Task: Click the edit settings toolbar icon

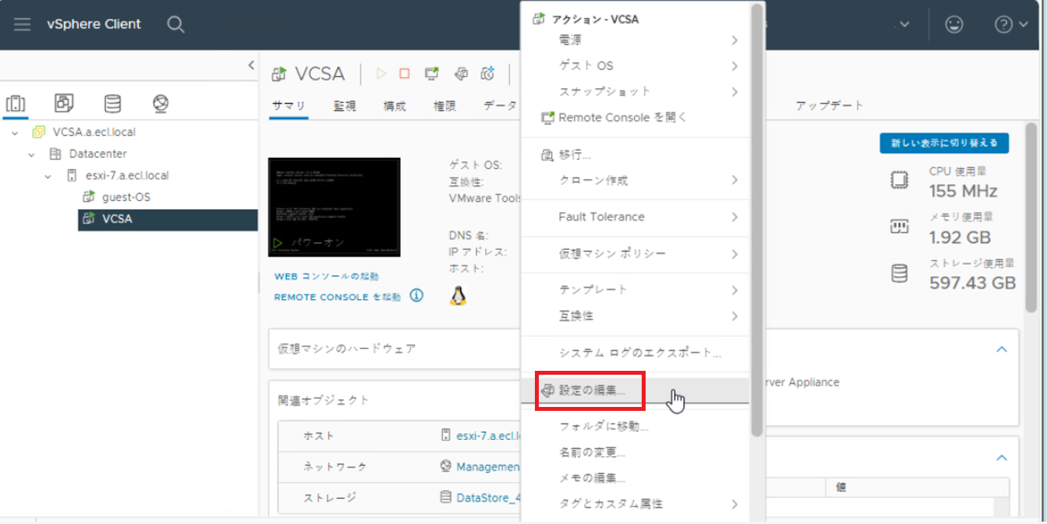Action: (461, 74)
